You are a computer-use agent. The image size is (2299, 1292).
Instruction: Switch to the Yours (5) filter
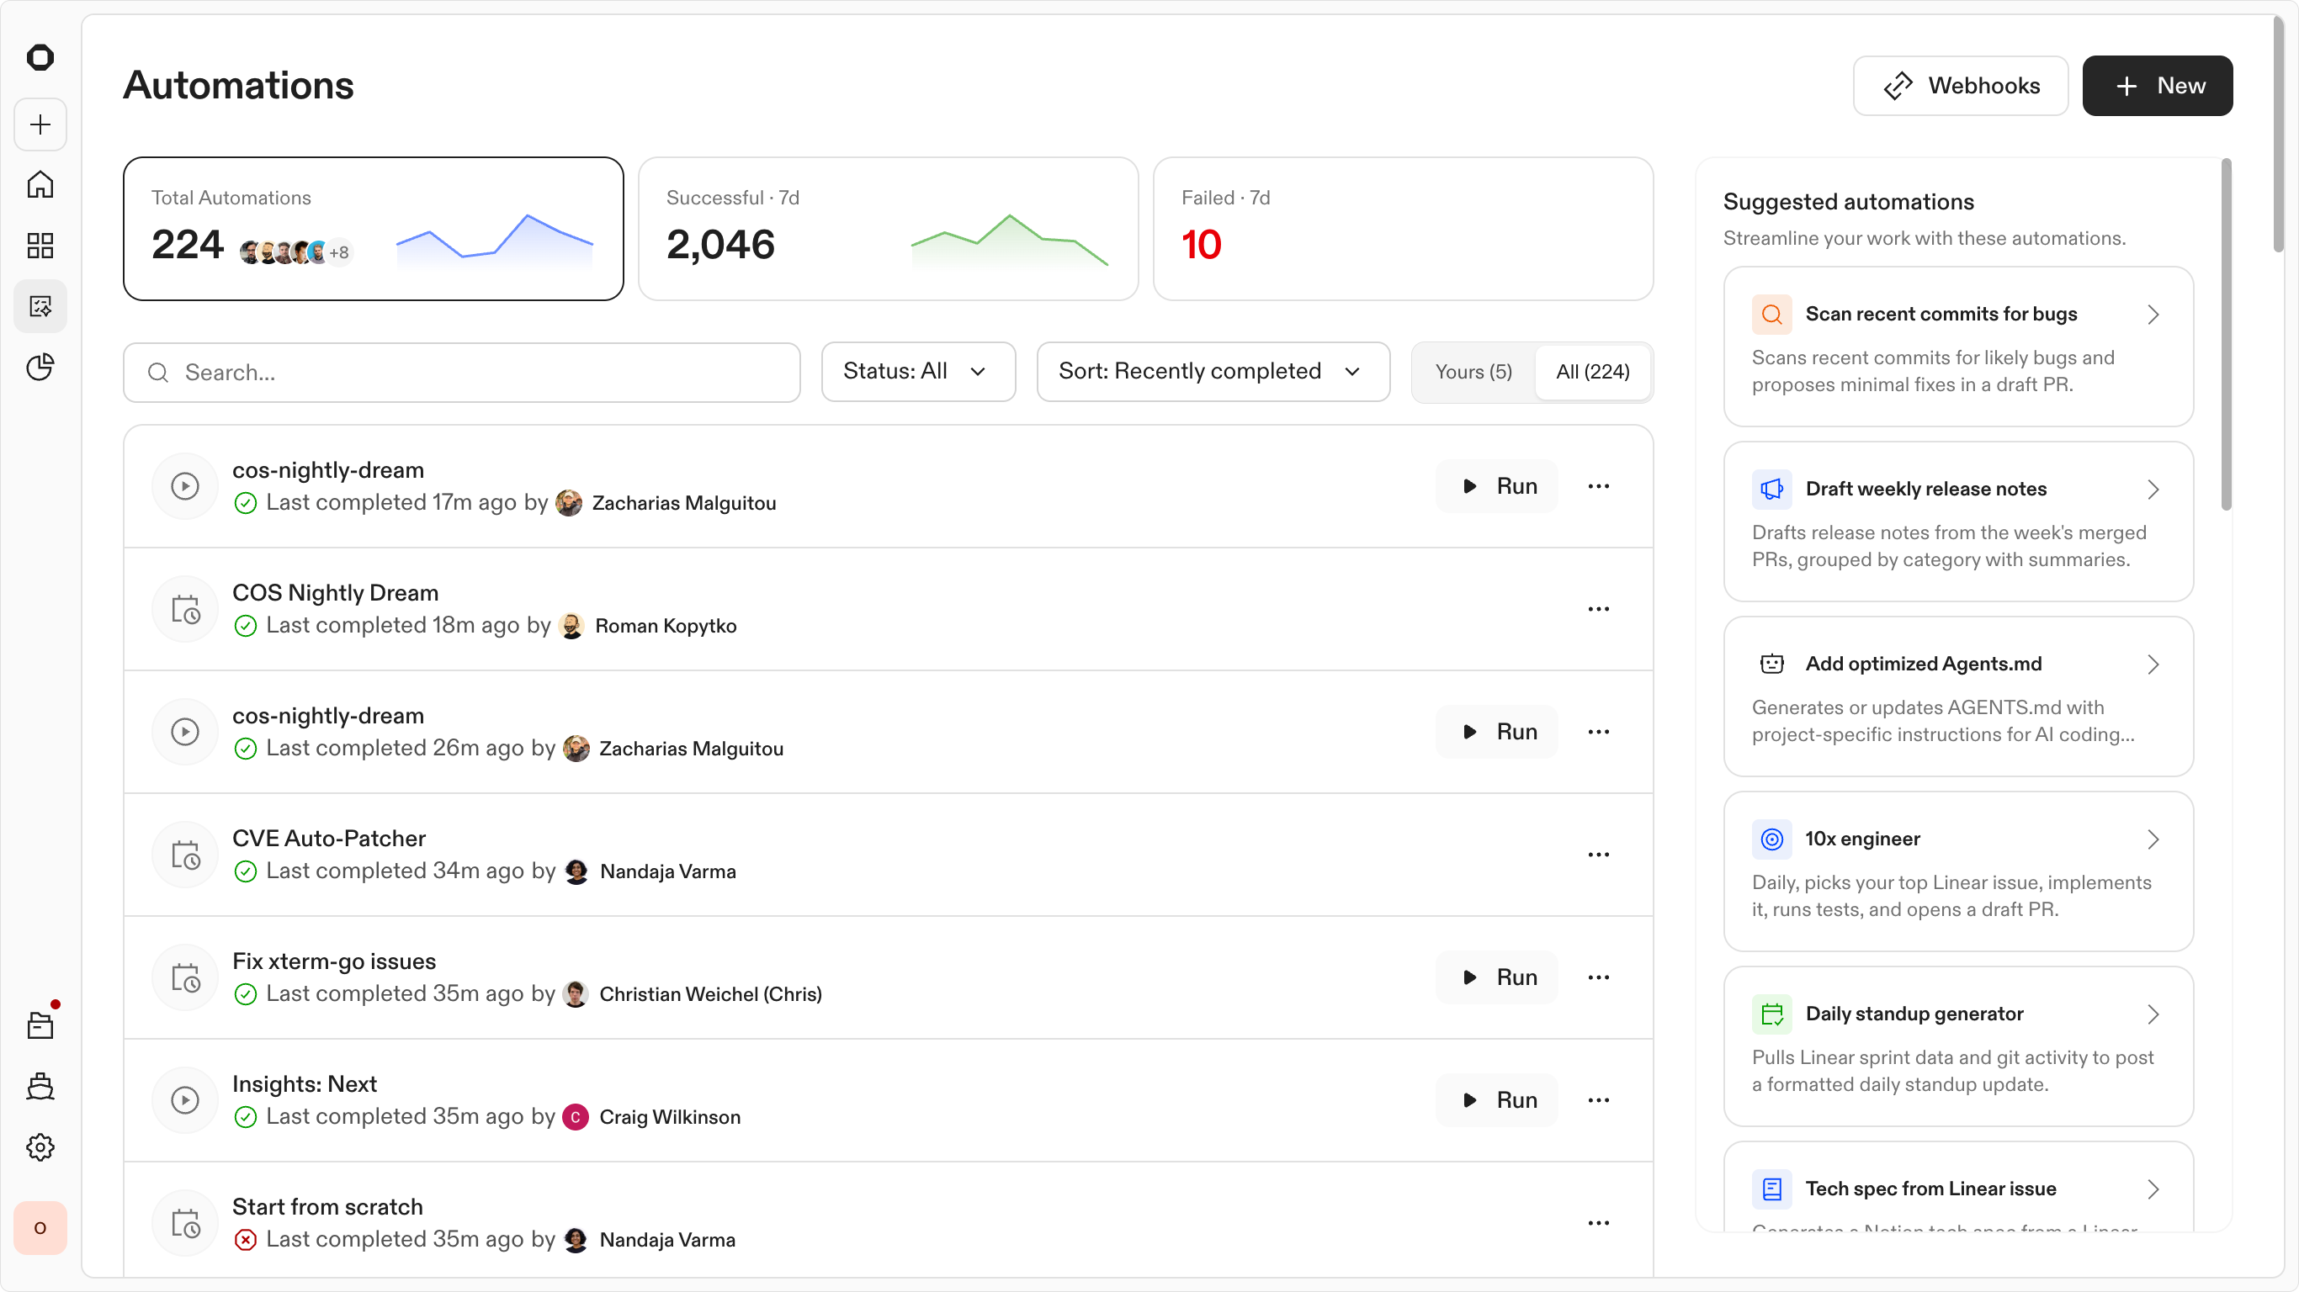coord(1473,371)
